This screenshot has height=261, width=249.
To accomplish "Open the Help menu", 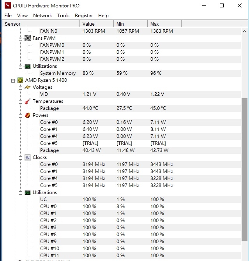I will (x=103, y=16).
